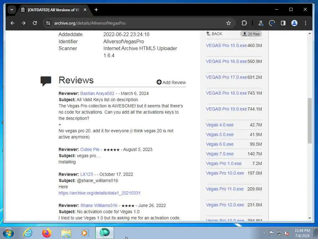Click Cutee Pie's five-star rating
Screen dimensions: 318x239
coord(111,150)
